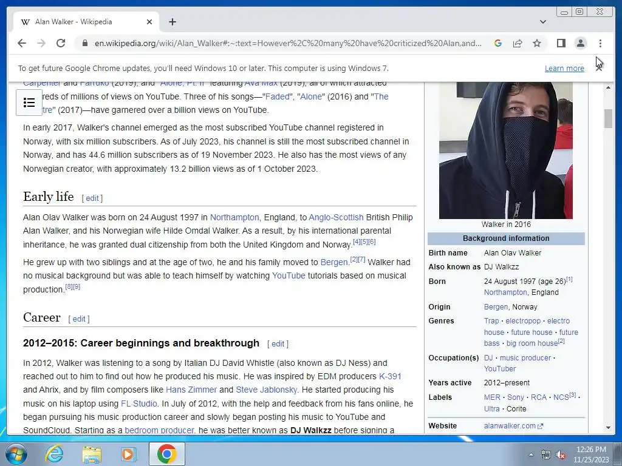Image resolution: width=622 pixels, height=466 pixels.
Task: View site information via lock icon
Action: click(x=84, y=43)
